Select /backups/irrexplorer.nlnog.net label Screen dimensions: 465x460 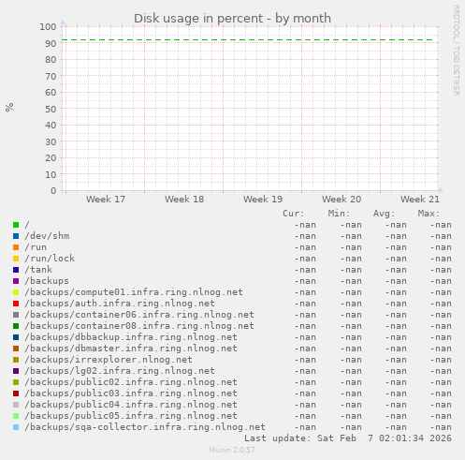[109, 360]
